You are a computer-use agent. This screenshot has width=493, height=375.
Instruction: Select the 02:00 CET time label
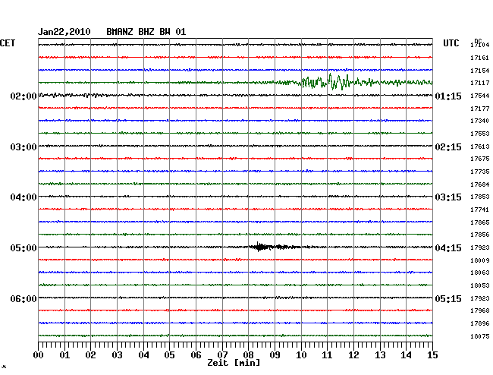tap(24, 96)
